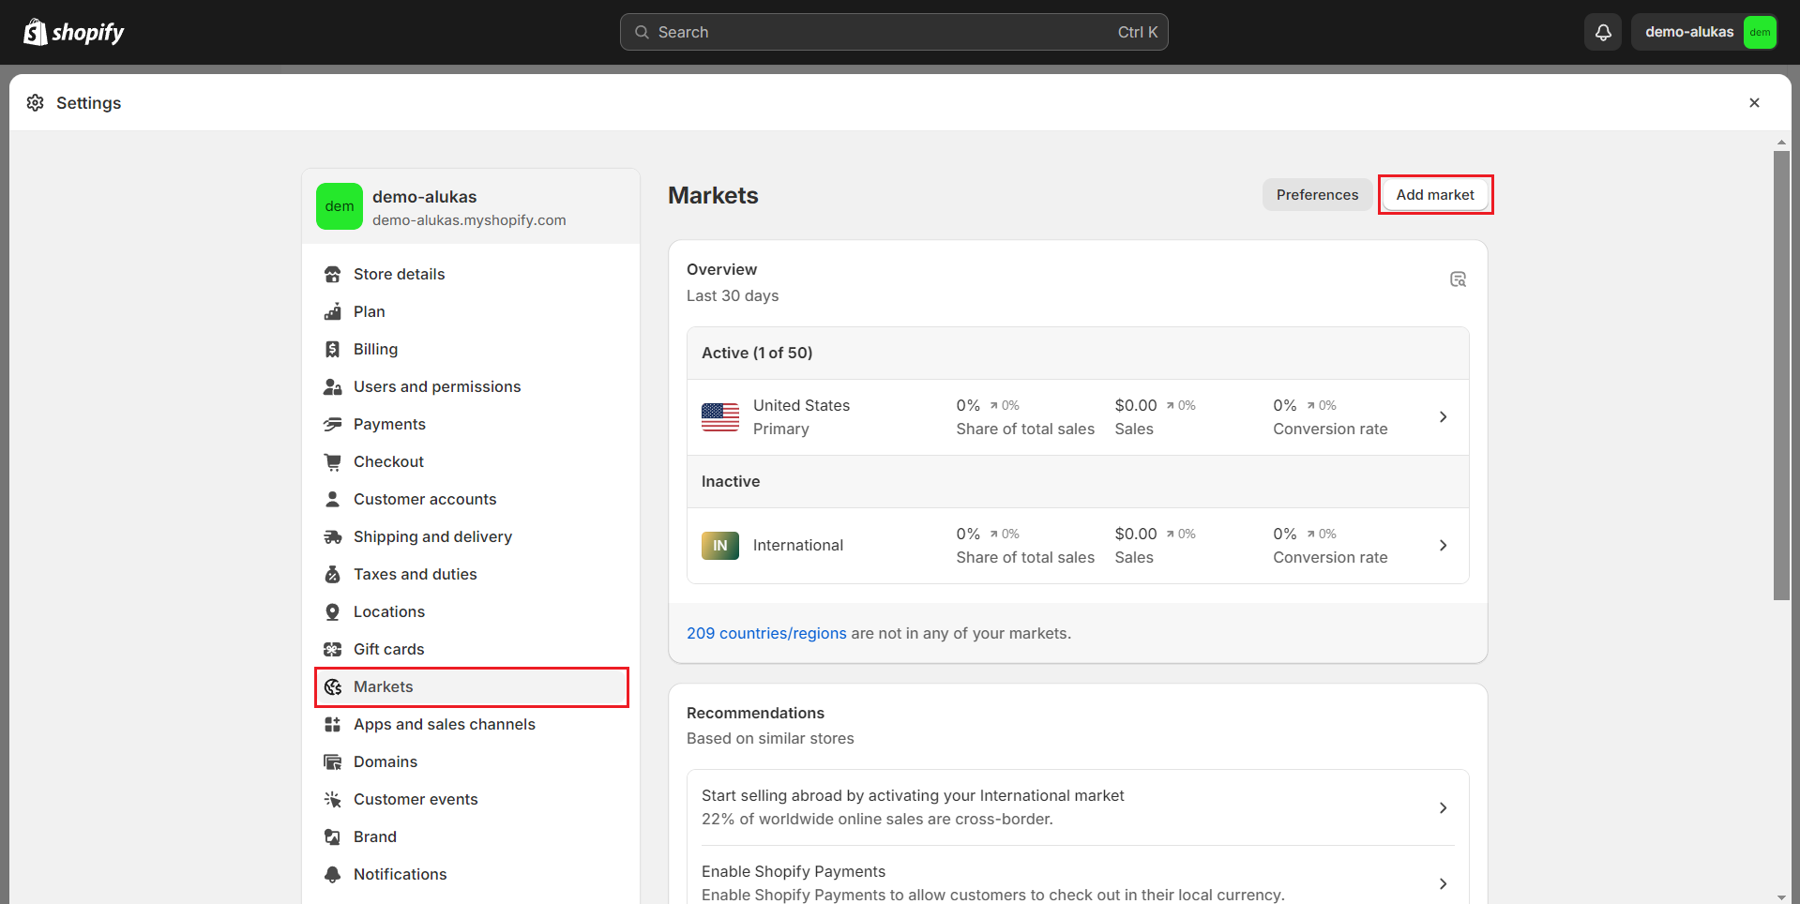Go to Customer accounts settings
This screenshot has width=1800, height=904.
tap(424, 500)
